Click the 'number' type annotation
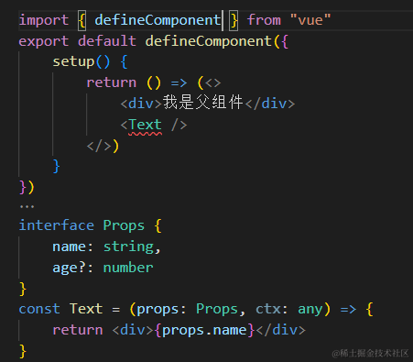Image resolution: width=413 pixels, height=362 pixels. tap(128, 268)
